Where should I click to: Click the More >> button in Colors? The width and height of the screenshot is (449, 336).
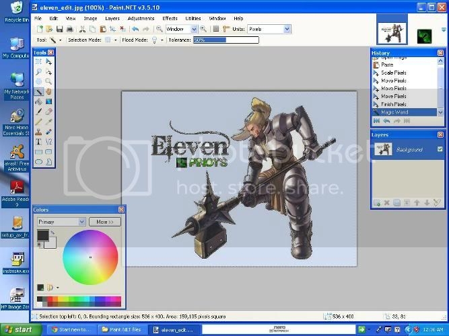pyautogui.click(x=105, y=222)
